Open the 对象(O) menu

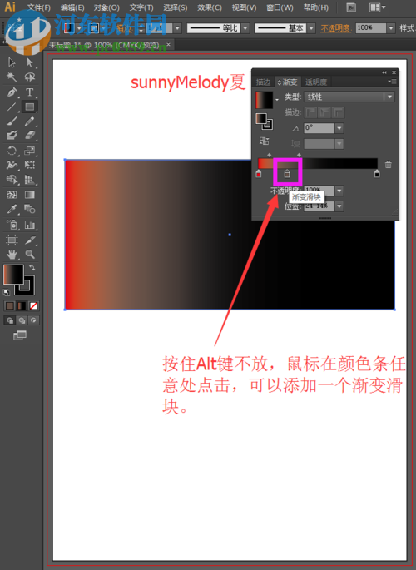tap(106, 7)
